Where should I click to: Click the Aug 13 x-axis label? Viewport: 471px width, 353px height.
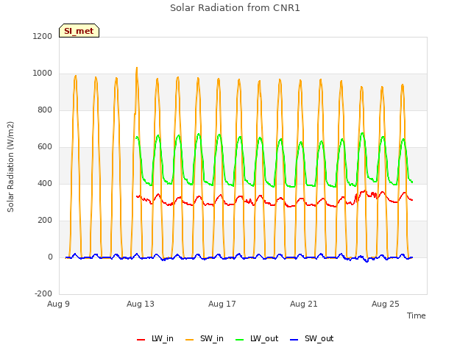141,304
